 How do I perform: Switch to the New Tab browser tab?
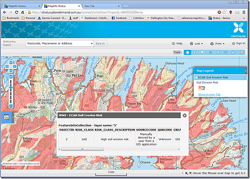point(102,6)
